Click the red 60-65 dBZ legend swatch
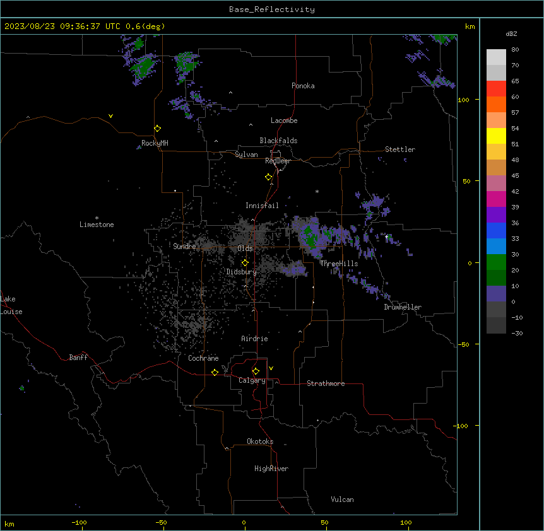 tap(496, 88)
